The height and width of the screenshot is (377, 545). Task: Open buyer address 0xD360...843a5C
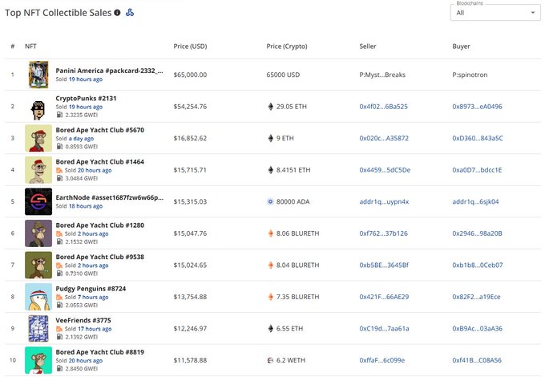tap(477, 138)
